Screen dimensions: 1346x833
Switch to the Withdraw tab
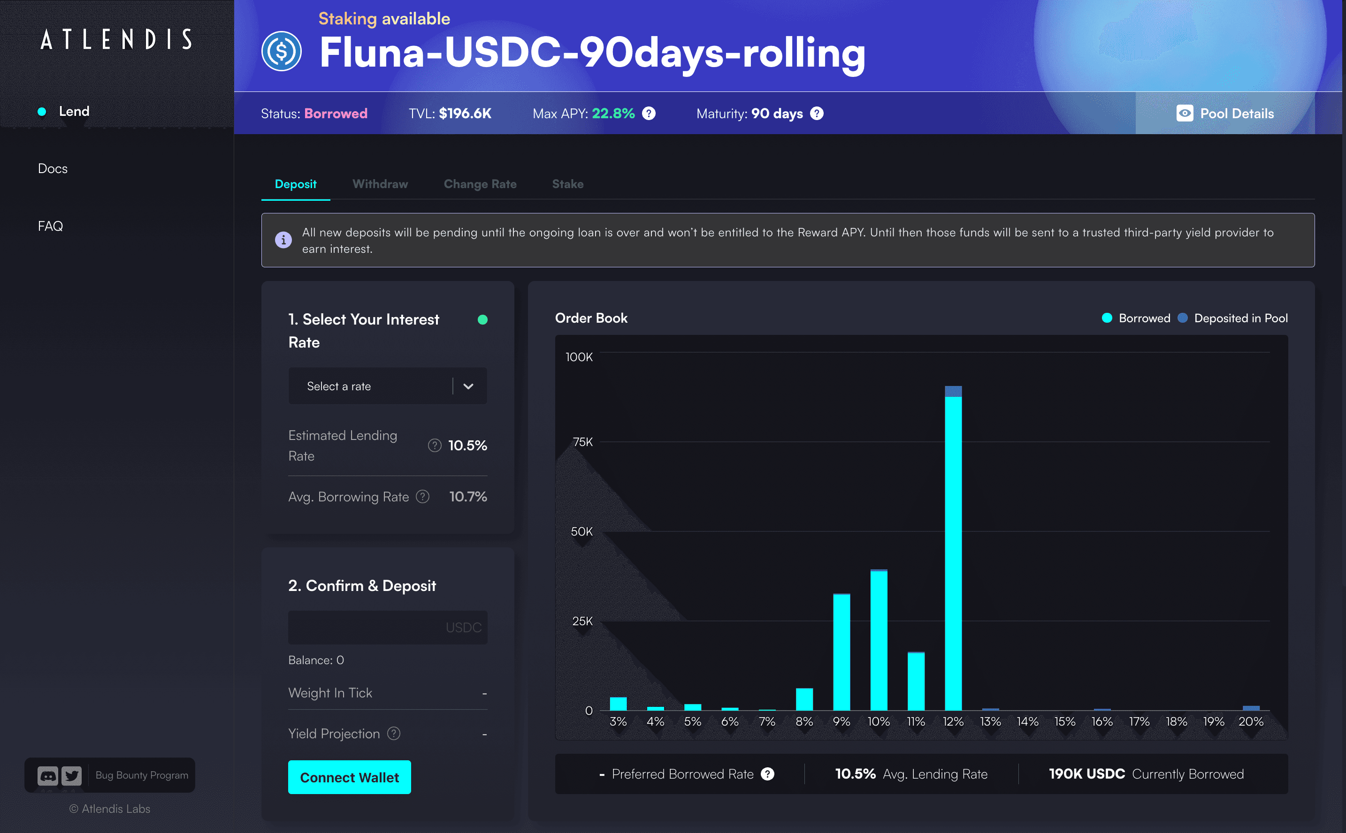coord(380,183)
